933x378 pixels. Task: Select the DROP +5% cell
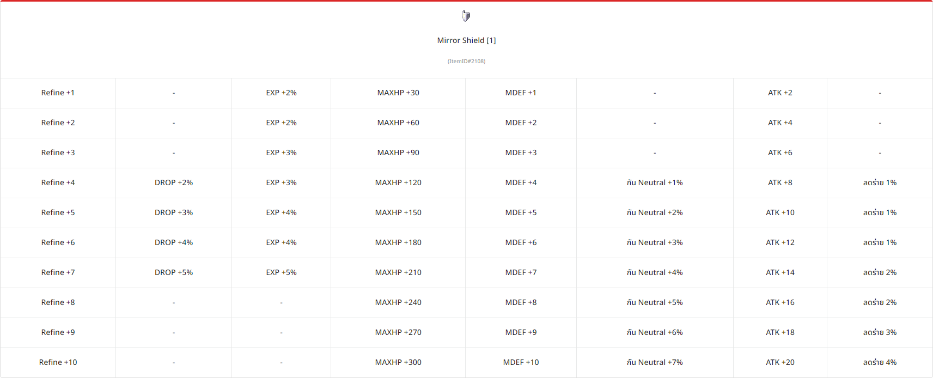[x=174, y=272]
